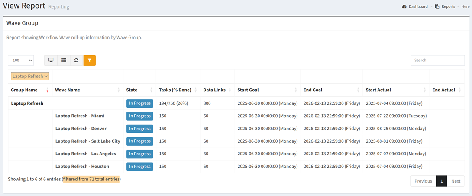
Task: Sort table by State column
Action: click(132, 90)
